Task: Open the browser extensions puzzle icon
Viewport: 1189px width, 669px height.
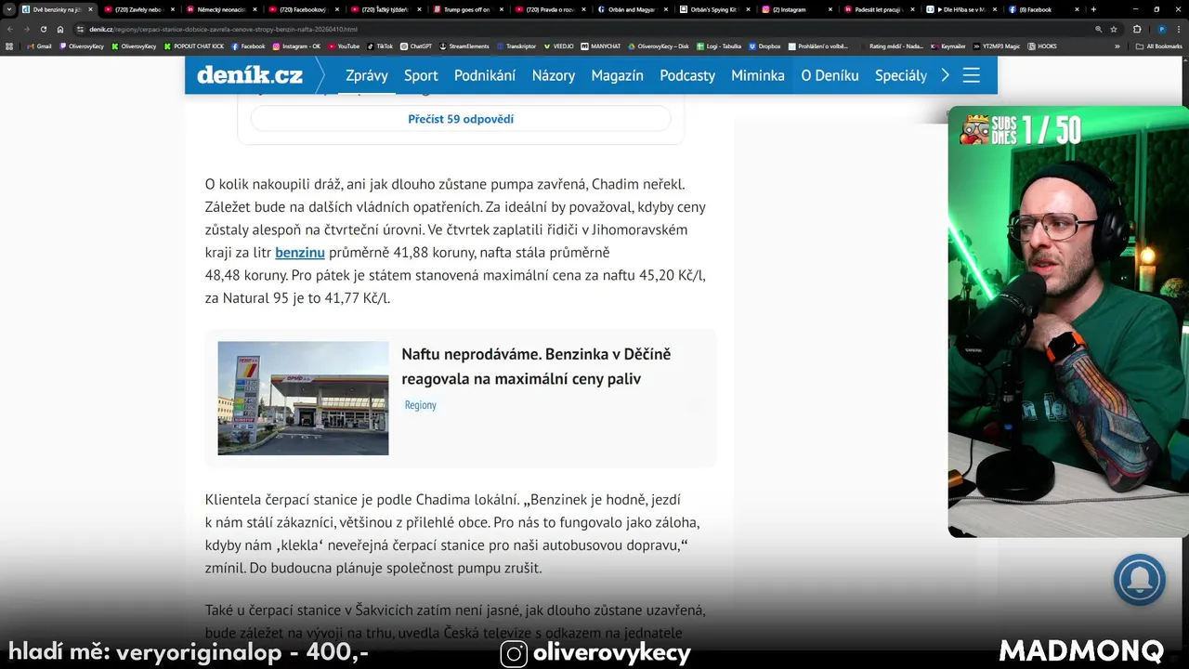Action: (x=1137, y=29)
